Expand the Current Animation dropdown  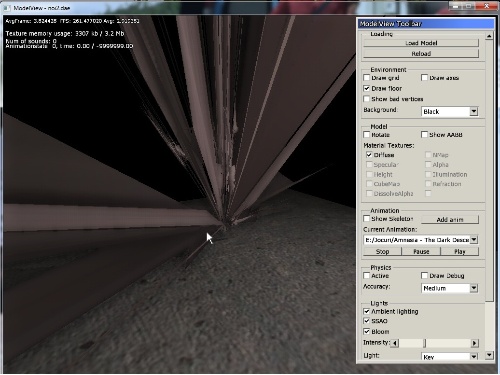(473, 240)
